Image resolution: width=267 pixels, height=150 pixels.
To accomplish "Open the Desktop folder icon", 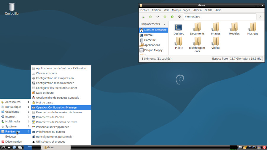I will coord(179,29).
